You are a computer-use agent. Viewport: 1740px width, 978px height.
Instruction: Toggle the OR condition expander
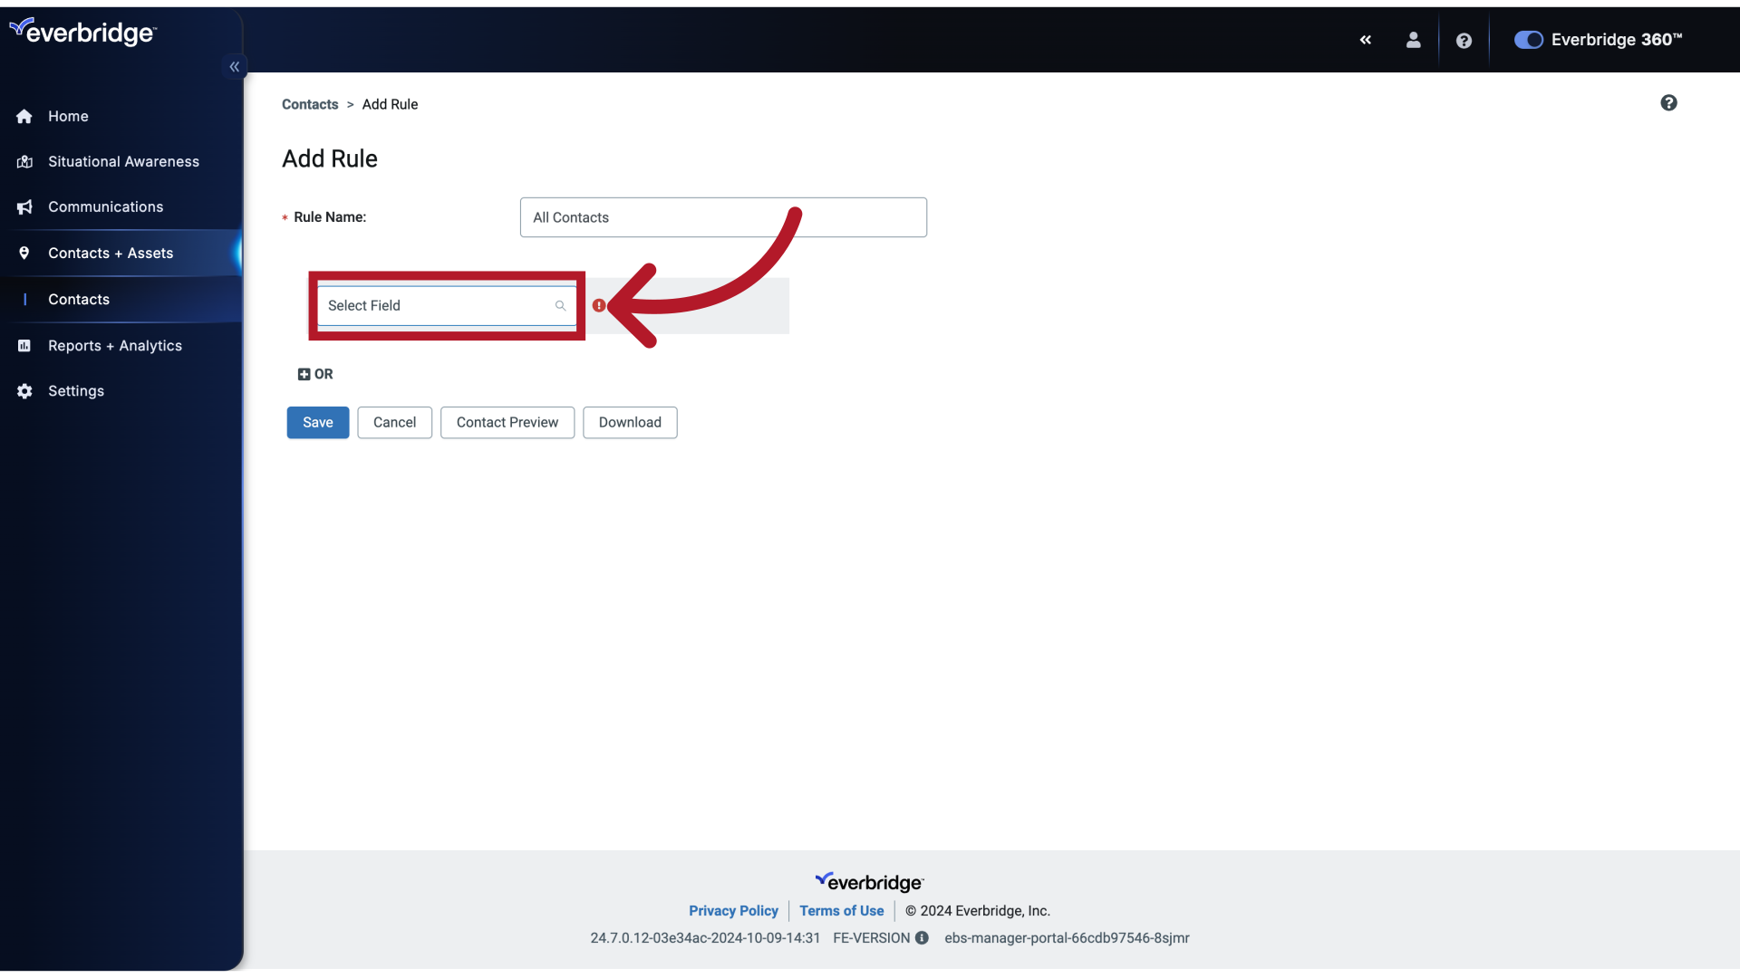(304, 374)
